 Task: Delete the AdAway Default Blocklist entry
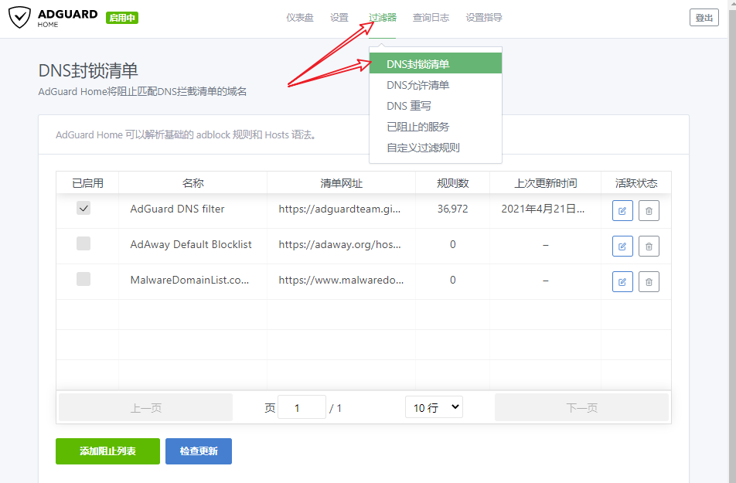tap(649, 246)
